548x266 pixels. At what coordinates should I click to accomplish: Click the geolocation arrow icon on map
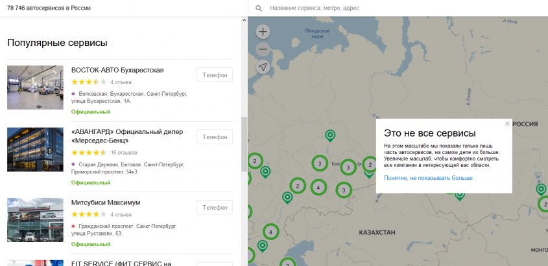263,67
